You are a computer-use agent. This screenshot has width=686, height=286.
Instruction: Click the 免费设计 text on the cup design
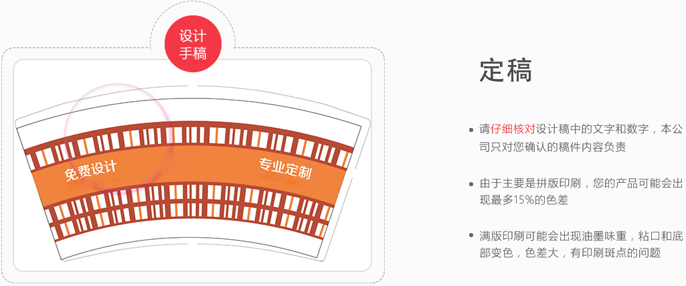point(90,171)
